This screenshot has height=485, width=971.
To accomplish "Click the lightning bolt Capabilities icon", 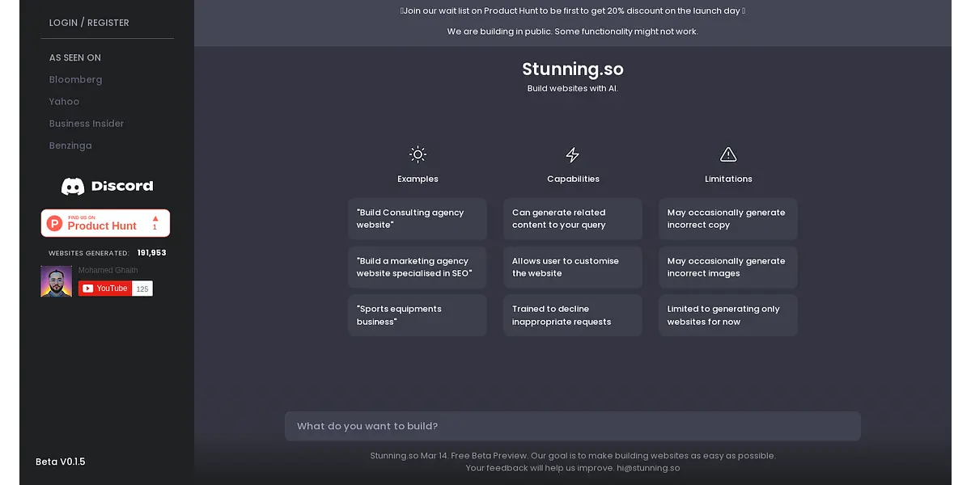I will [x=572, y=154].
